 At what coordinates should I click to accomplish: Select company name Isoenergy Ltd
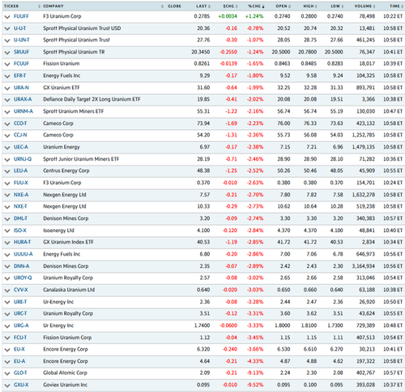[x=58, y=230]
